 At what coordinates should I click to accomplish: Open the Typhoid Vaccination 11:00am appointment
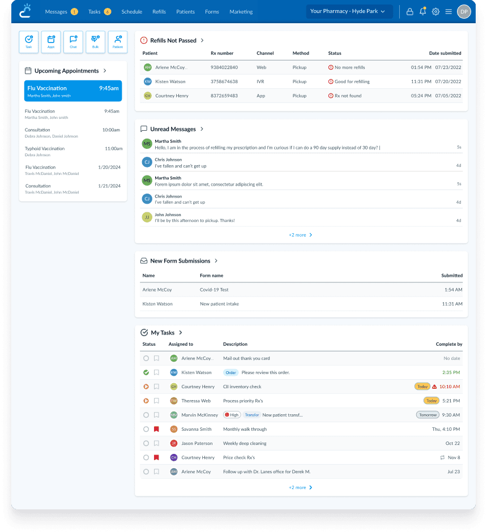(73, 151)
